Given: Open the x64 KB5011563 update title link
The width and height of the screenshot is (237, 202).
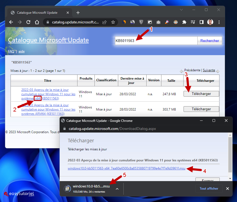Looking at the screenshot, I should 48,94.
